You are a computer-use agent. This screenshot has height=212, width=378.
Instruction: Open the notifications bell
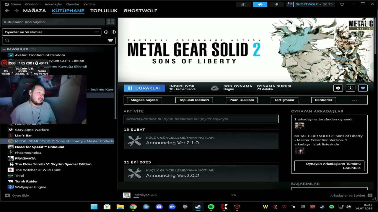[277, 4]
